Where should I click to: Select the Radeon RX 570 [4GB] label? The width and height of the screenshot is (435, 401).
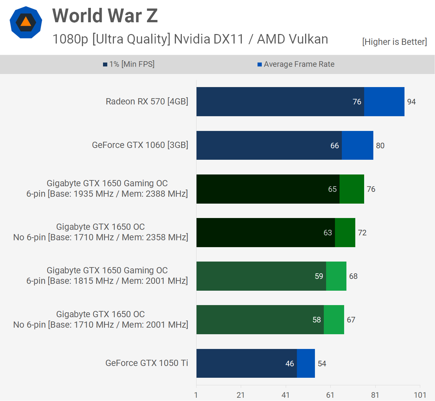147,101
